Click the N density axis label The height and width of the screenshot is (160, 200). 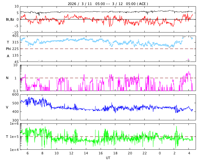coord(7,78)
